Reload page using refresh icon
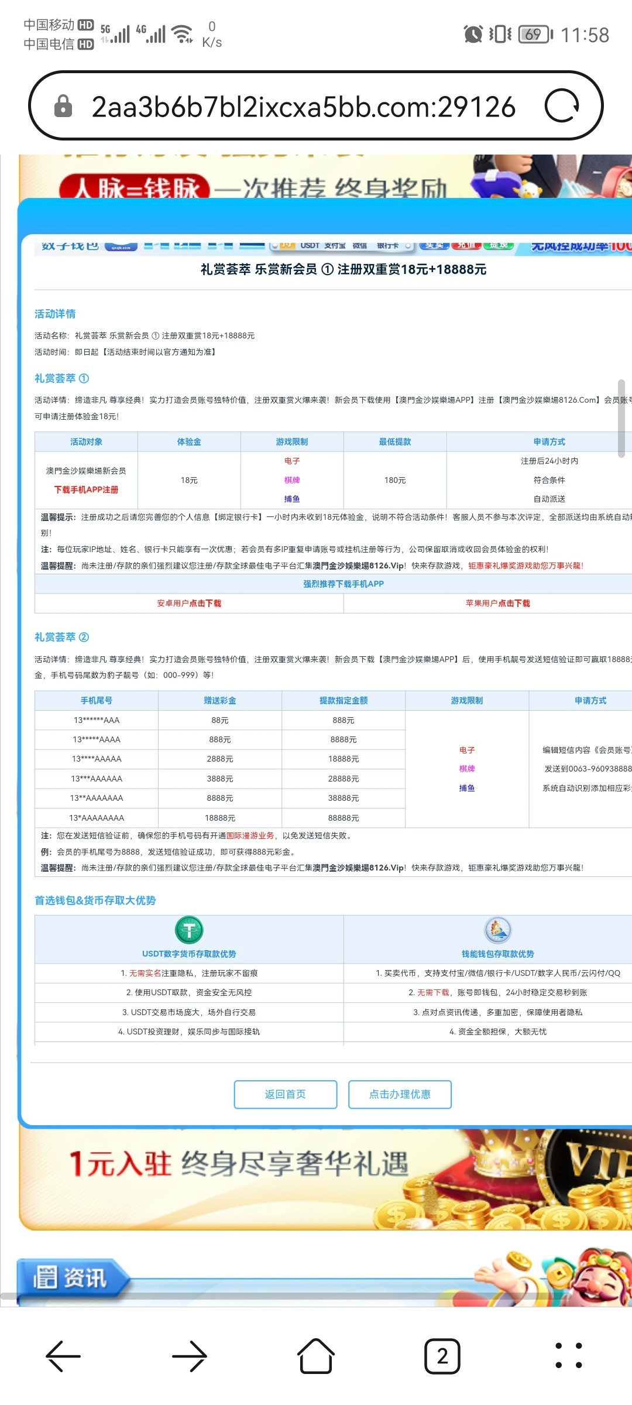Image resolution: width=632 pixels, height=1405 pixels. tap(561, 106)
